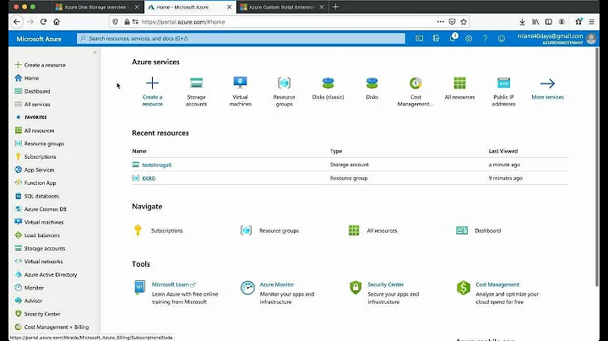Open teststorage6 recent resource link
The height and width of the screenshot is (341, 608).
click(x=157, y=165)
